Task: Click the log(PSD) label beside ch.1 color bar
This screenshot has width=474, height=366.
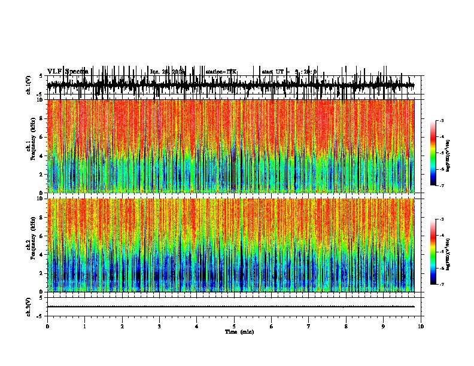Action: [x=448, y=155]
